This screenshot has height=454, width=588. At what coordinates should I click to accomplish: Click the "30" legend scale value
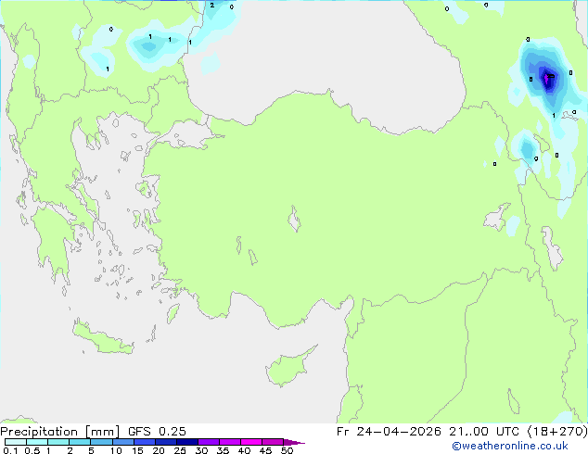click(x=201, y=450)
